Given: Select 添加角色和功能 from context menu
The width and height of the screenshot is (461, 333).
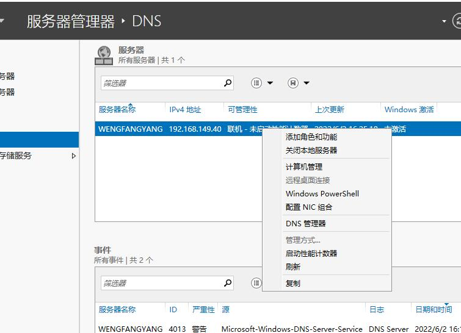Looking at the screenshot, I should (x=311, y=137).
